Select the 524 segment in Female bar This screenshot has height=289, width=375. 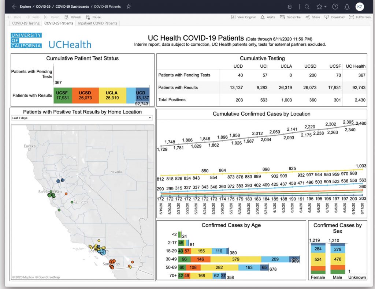click(x=318, y=259)
